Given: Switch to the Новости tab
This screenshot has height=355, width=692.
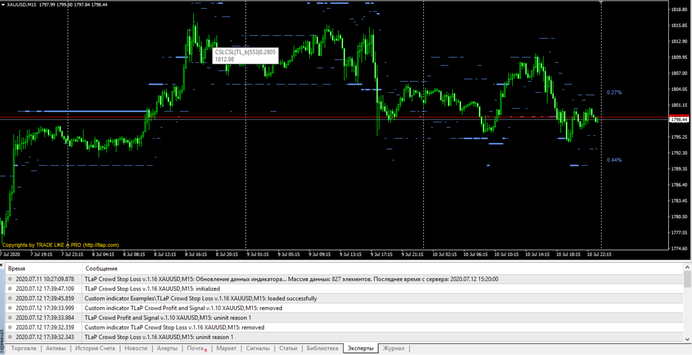Looking at the screenshot, I should 136,349.
